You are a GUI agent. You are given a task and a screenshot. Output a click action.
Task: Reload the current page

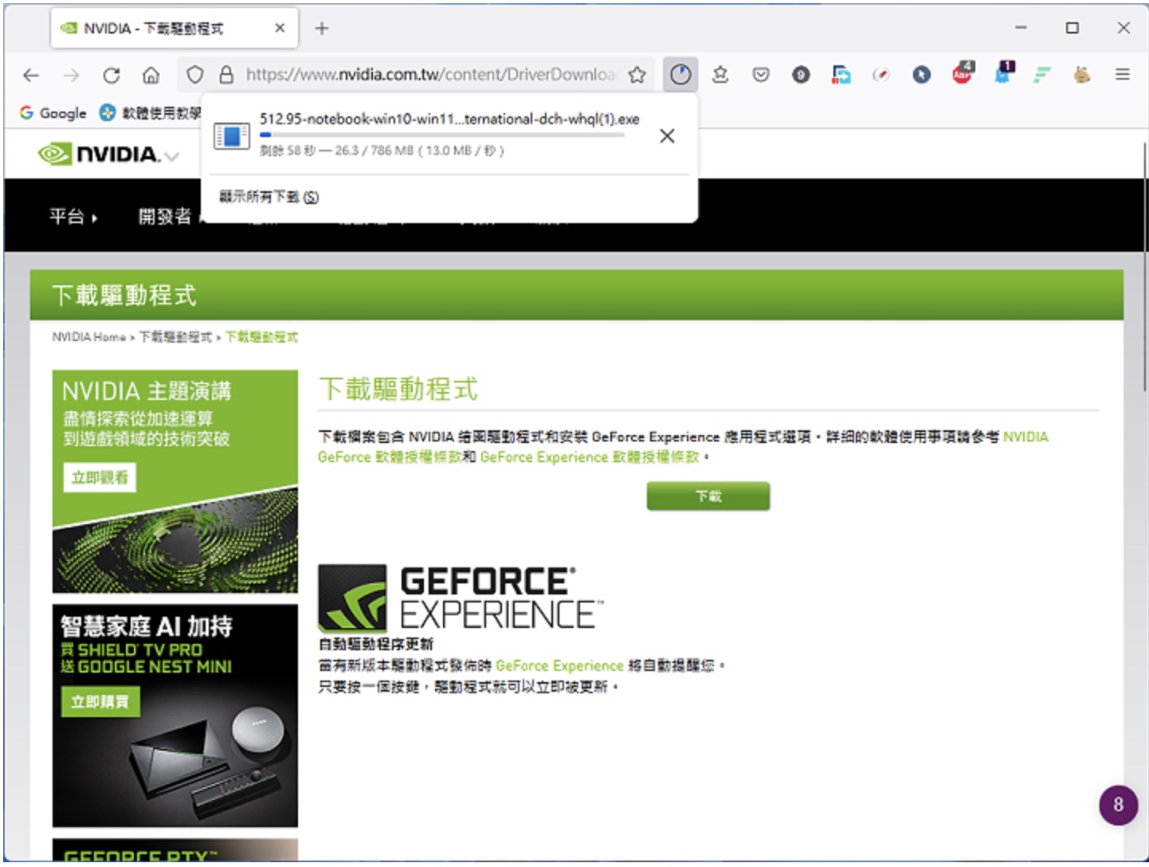click(111, 75)
